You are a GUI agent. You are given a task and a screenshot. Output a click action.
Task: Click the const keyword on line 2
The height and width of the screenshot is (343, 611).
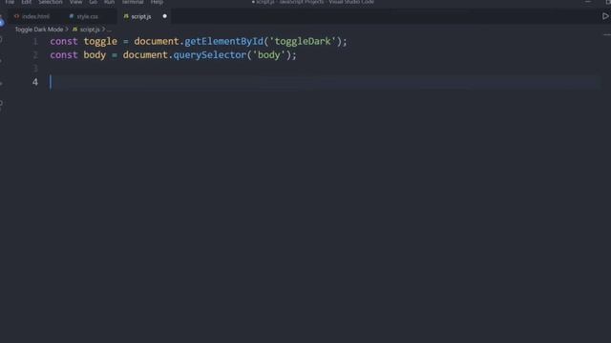point(64,55)
